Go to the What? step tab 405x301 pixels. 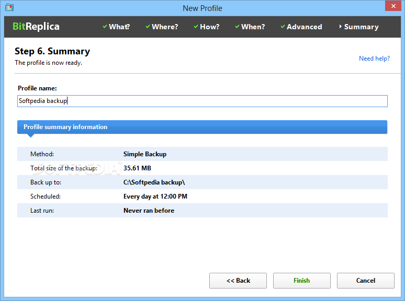click(x=116, y=27)
